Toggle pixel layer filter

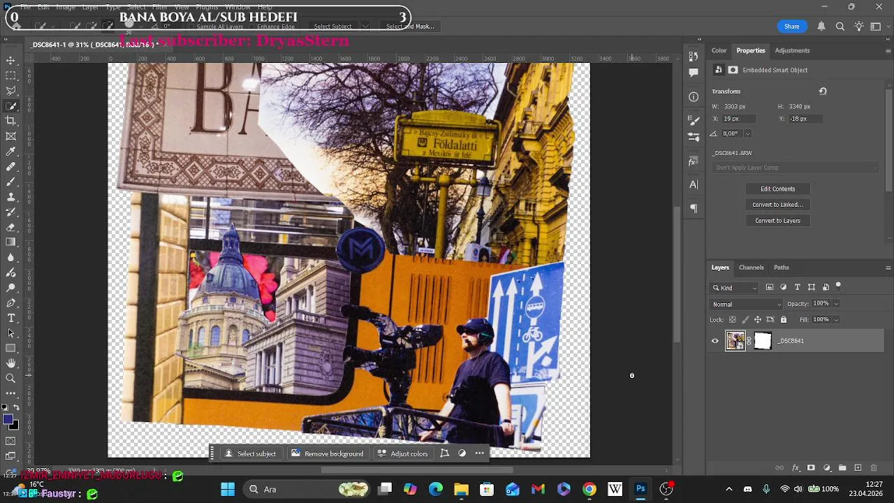point(770,287)
